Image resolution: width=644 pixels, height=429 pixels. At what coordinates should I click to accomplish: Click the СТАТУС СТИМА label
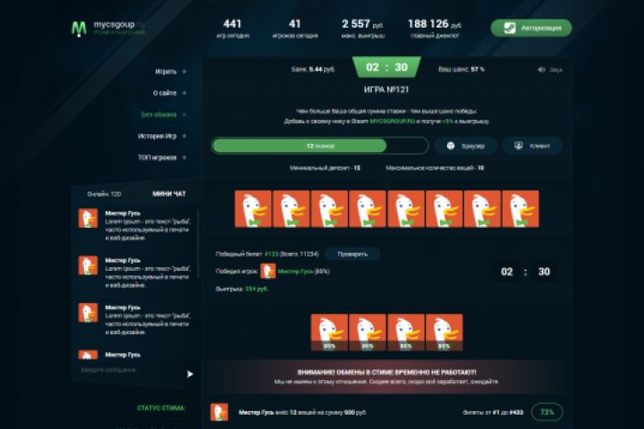(x=161, y=408)
